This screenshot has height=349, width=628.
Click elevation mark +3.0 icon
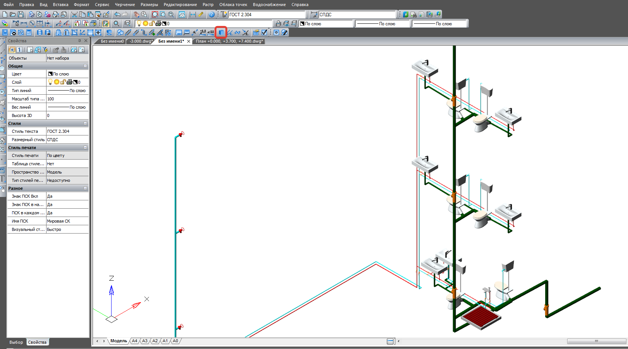coord(203,32)
